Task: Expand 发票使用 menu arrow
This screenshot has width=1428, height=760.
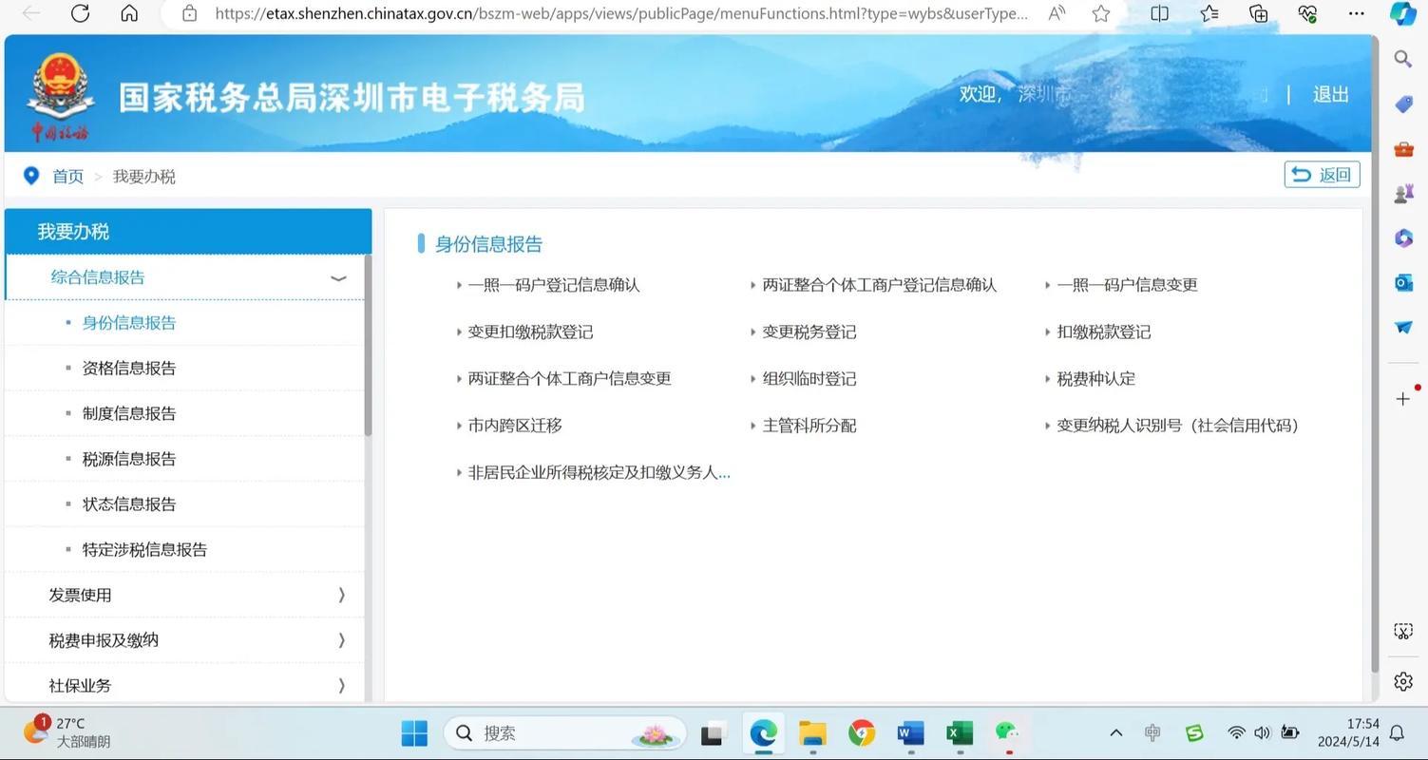Action: click(x=341, y=595)
